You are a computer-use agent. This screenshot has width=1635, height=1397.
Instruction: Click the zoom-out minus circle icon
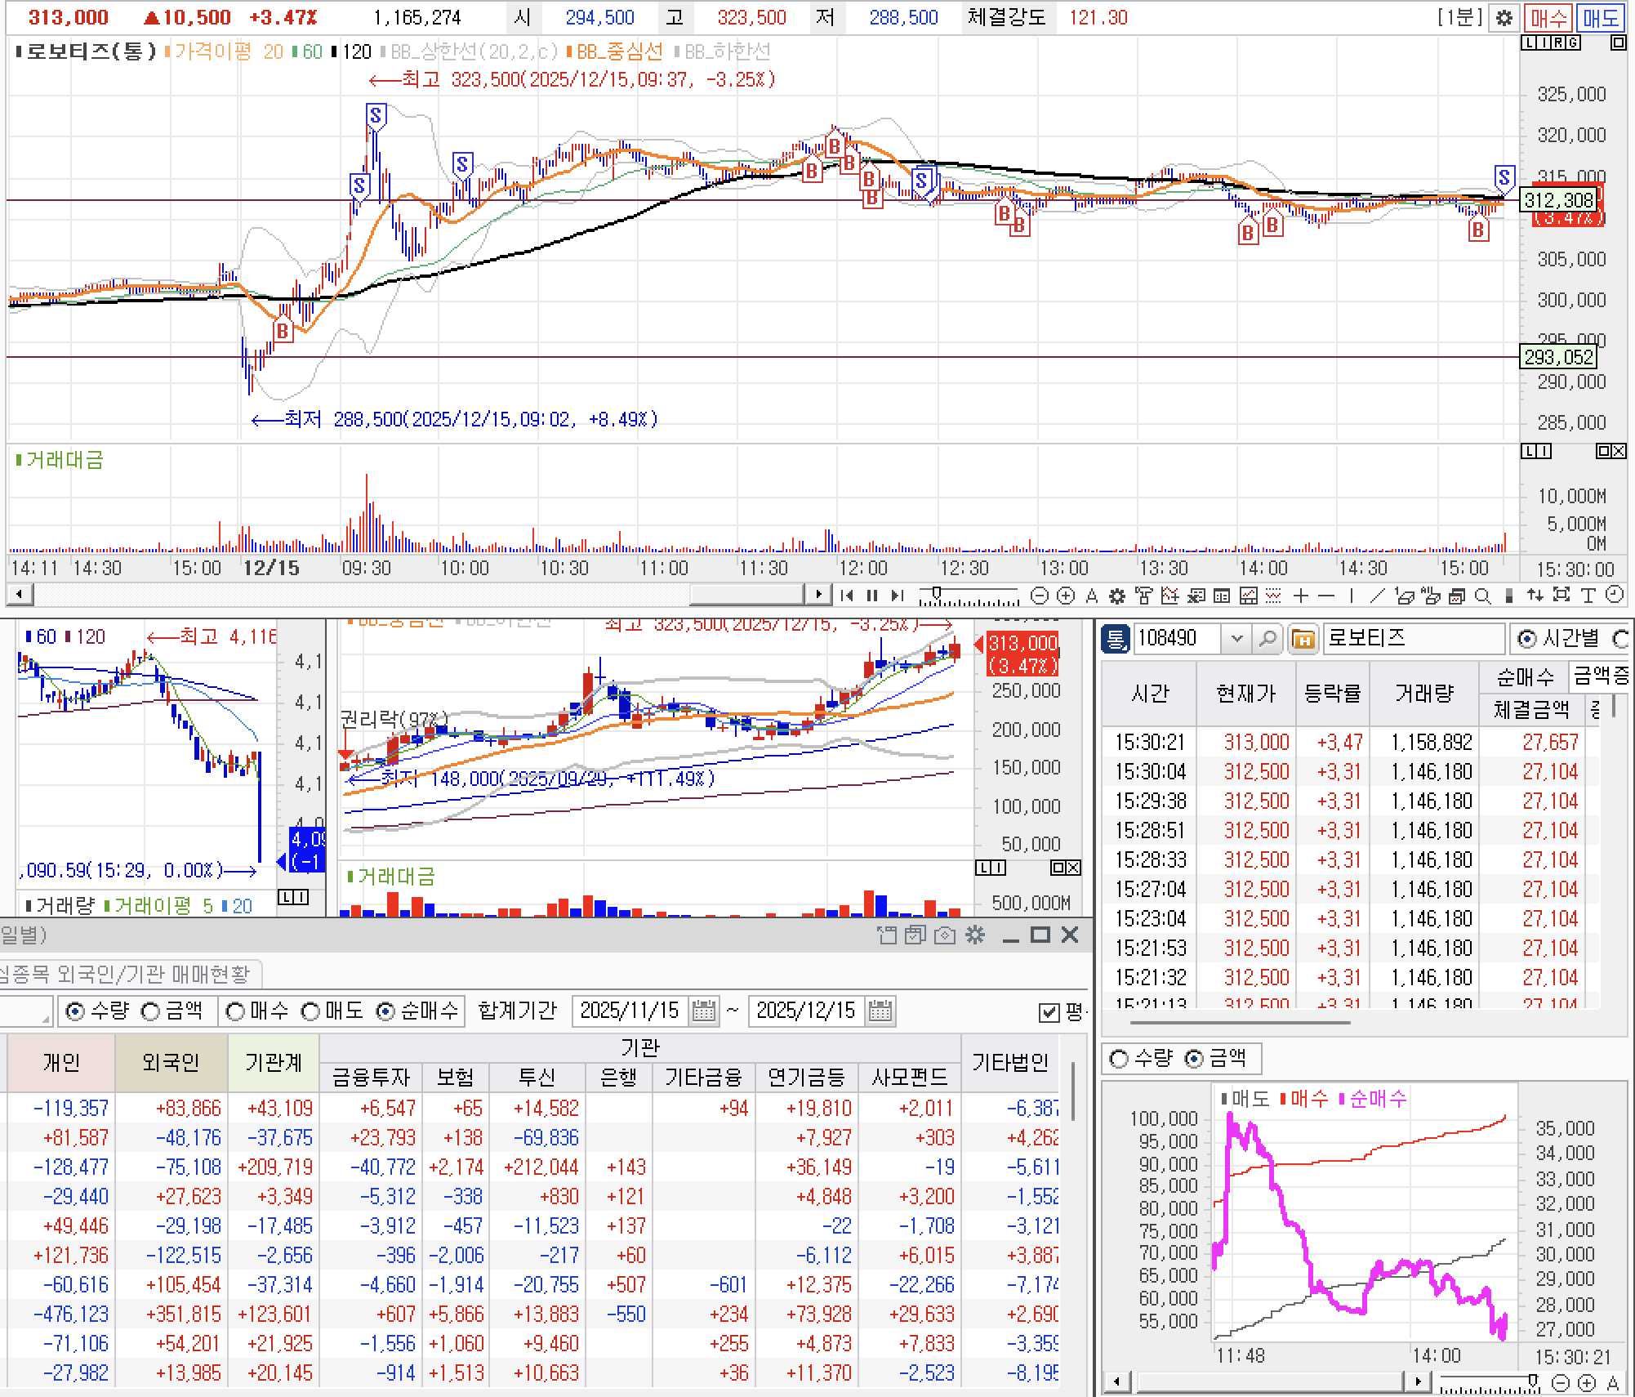coord(1039,596)
